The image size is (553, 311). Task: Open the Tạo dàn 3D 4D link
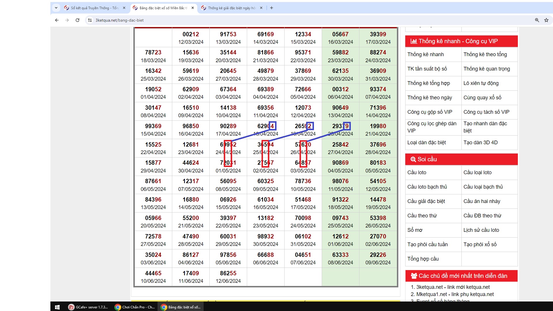point(480,143)
